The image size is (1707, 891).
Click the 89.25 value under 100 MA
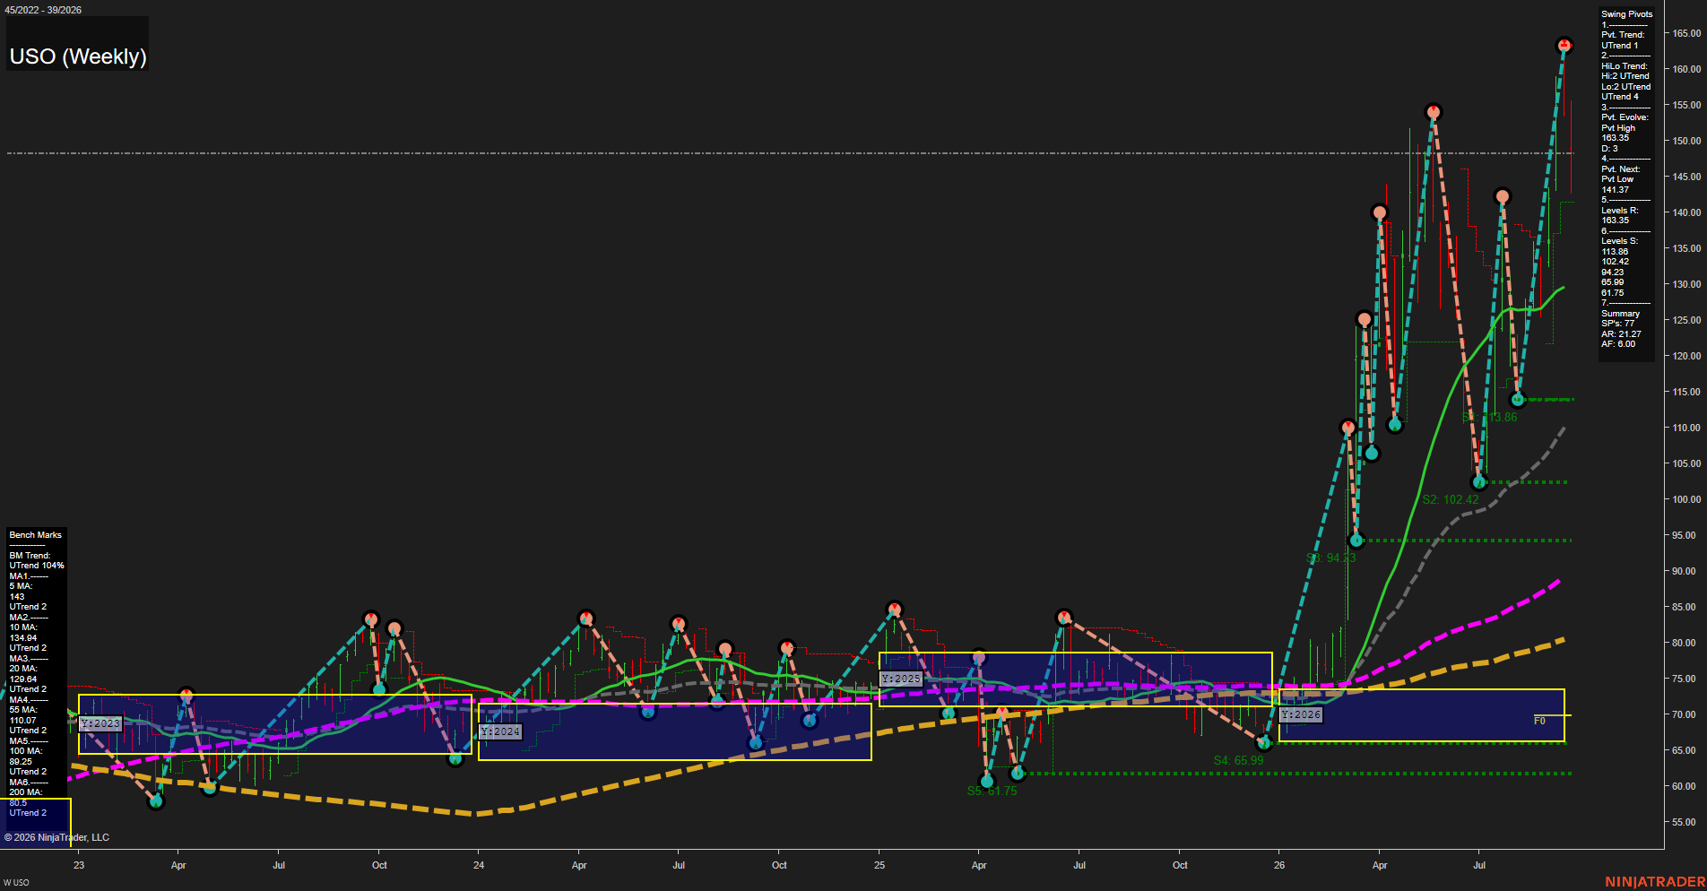(21, 762)
